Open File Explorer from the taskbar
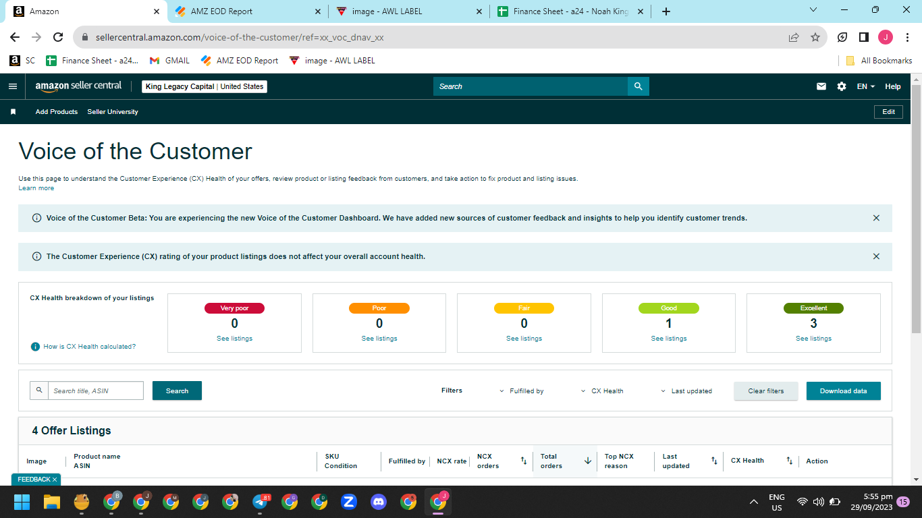The image size is (922, 518). 52,502
